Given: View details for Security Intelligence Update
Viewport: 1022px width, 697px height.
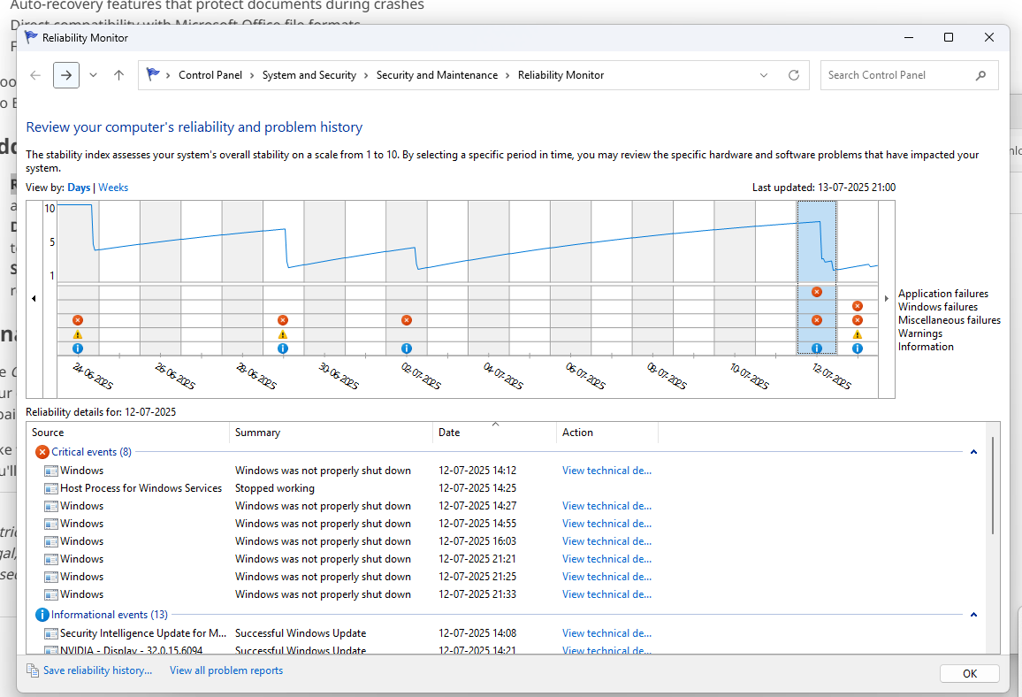Looking at the screenshot, I should pos(606,633).
